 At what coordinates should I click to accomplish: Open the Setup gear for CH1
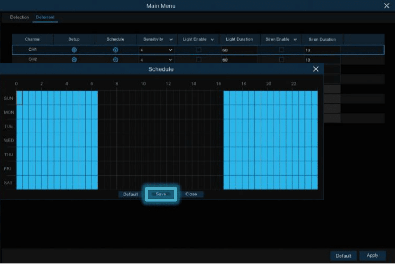[x=74, y=50]
